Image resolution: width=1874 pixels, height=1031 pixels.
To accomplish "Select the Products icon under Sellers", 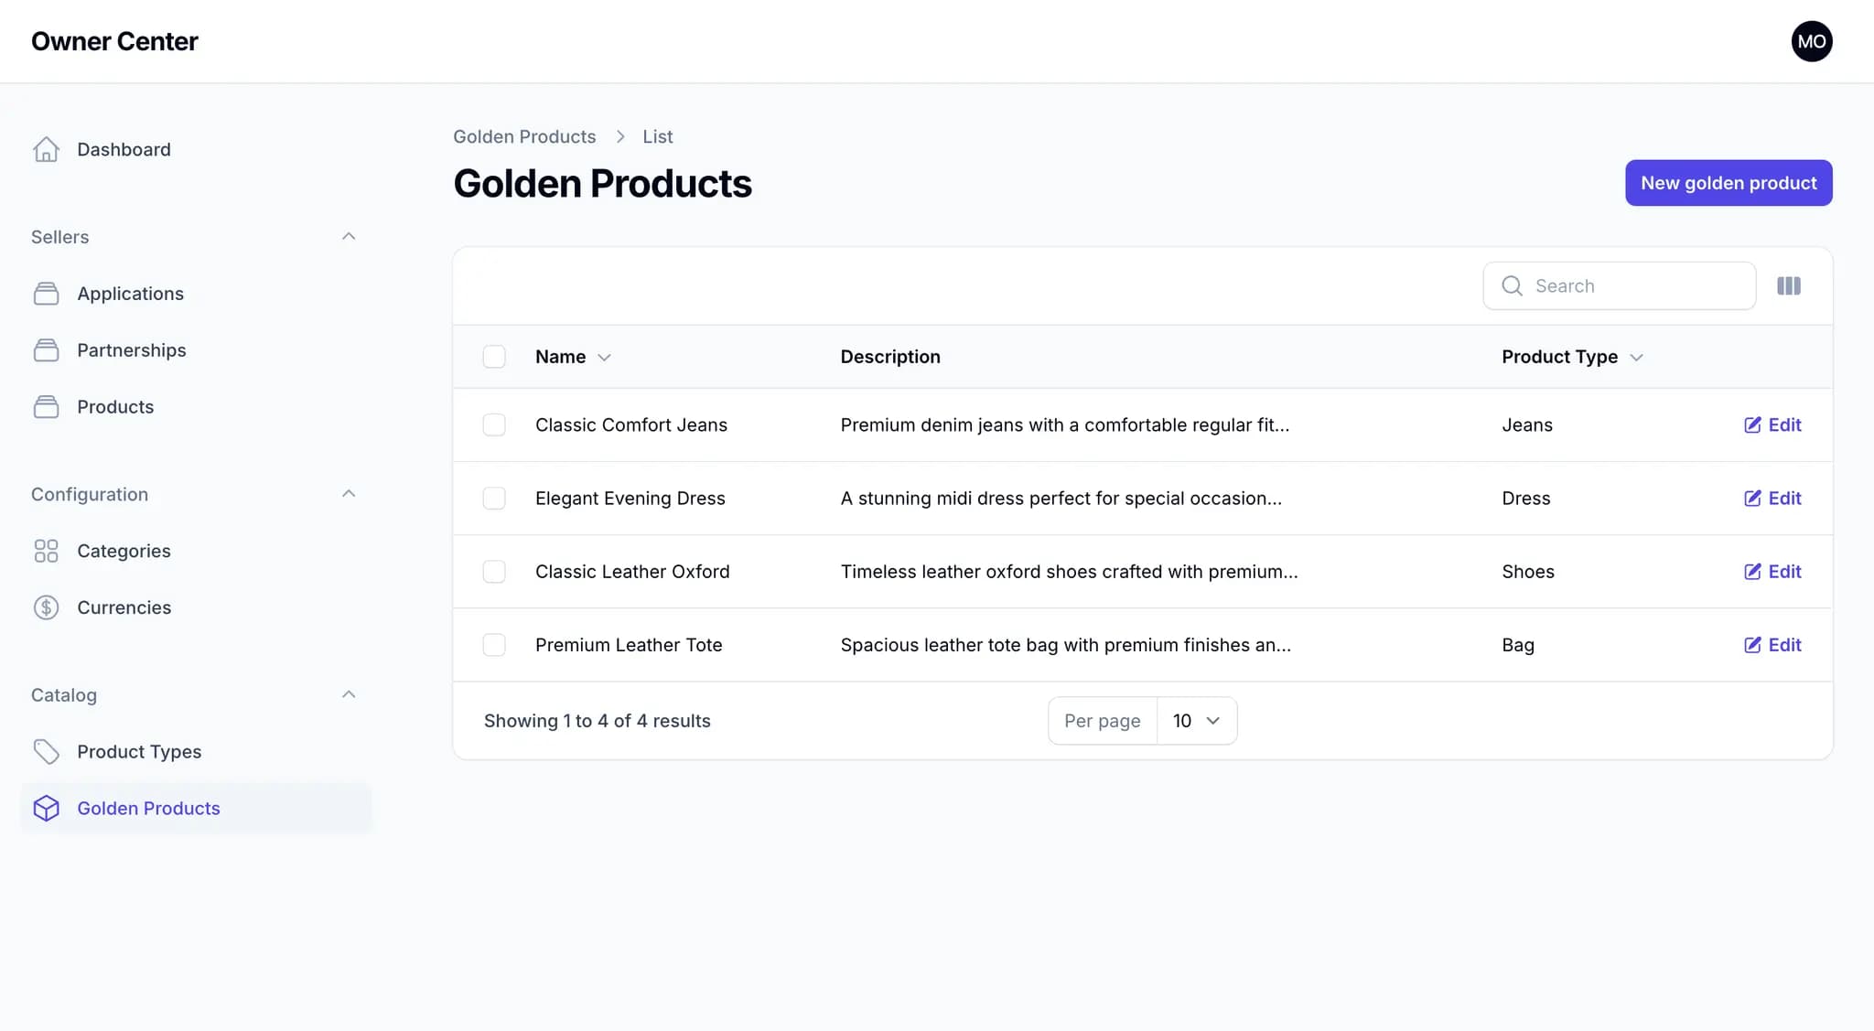I will (47, 406).
